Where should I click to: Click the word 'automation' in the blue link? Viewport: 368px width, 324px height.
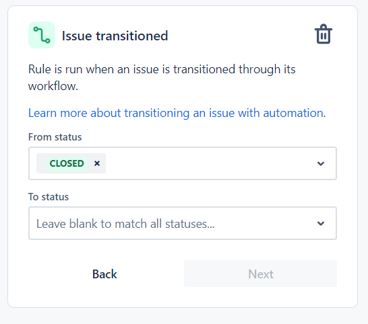pos(295,113)
